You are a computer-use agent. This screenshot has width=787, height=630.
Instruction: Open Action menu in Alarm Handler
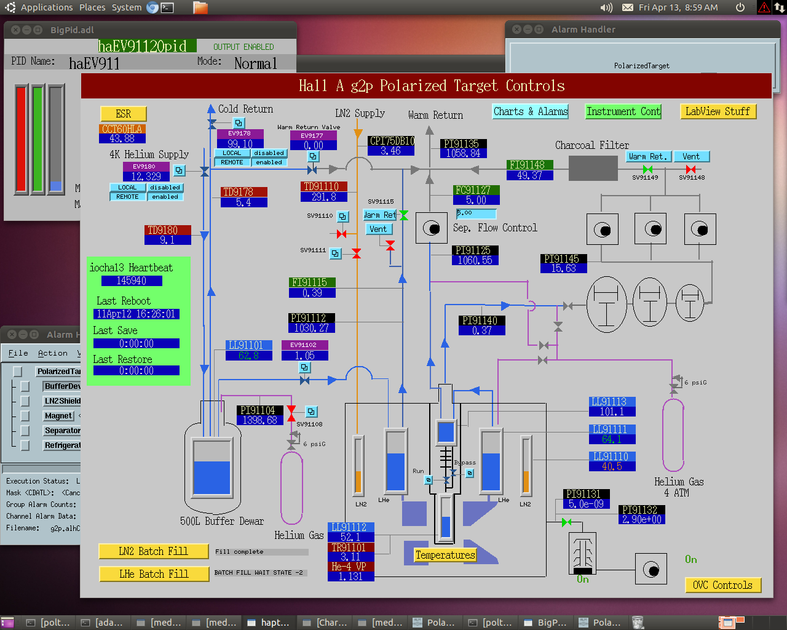click(x=53, y=353)
